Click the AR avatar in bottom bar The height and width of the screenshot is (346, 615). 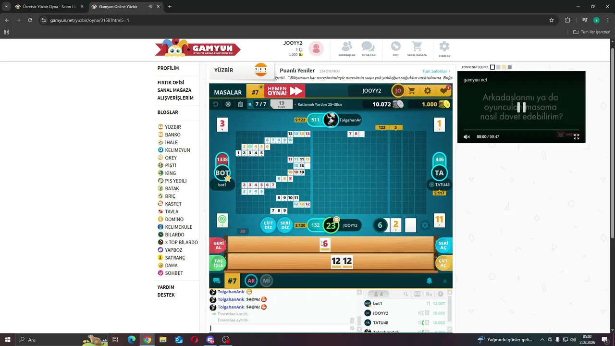coord(251,281)
